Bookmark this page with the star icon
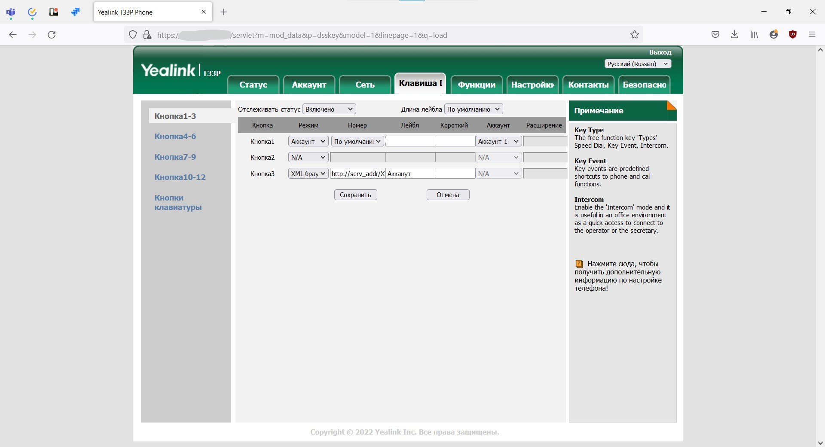 [635, 35]
